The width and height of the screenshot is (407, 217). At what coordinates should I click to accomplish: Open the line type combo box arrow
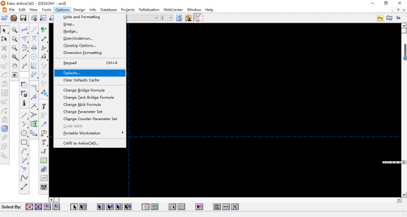pos(156,18)
